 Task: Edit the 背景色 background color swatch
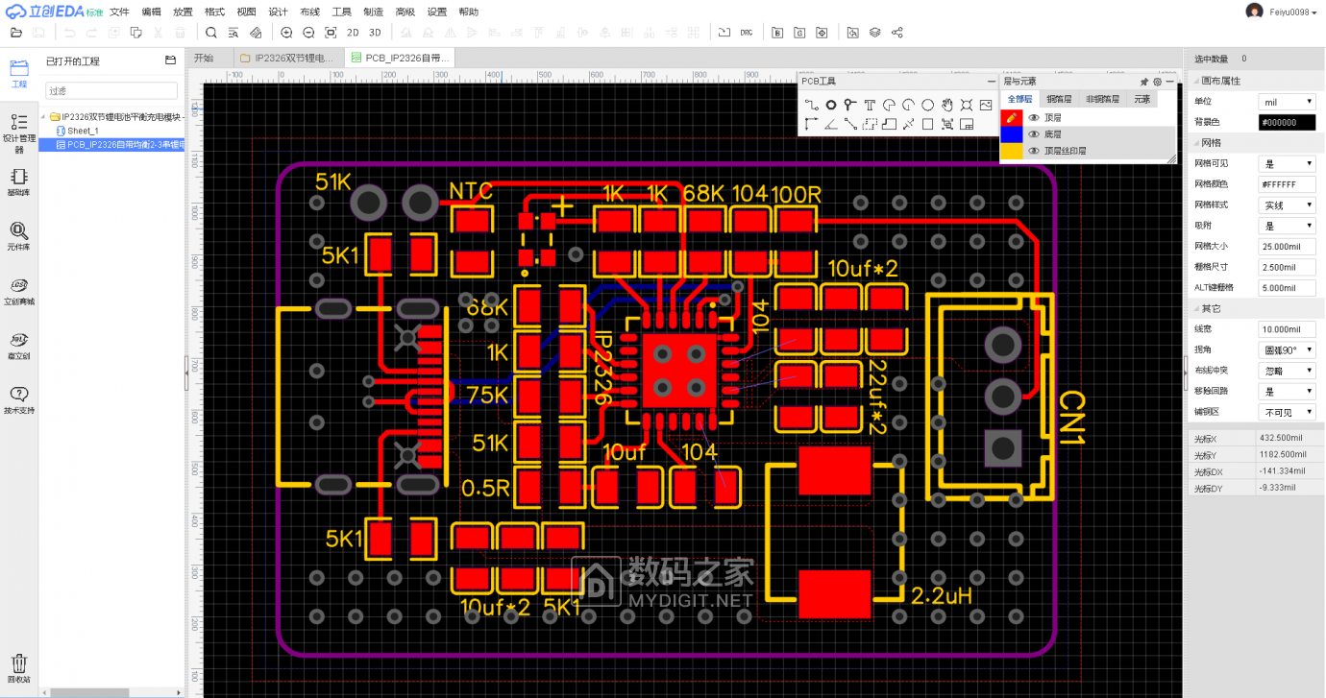pos(1287,122)
